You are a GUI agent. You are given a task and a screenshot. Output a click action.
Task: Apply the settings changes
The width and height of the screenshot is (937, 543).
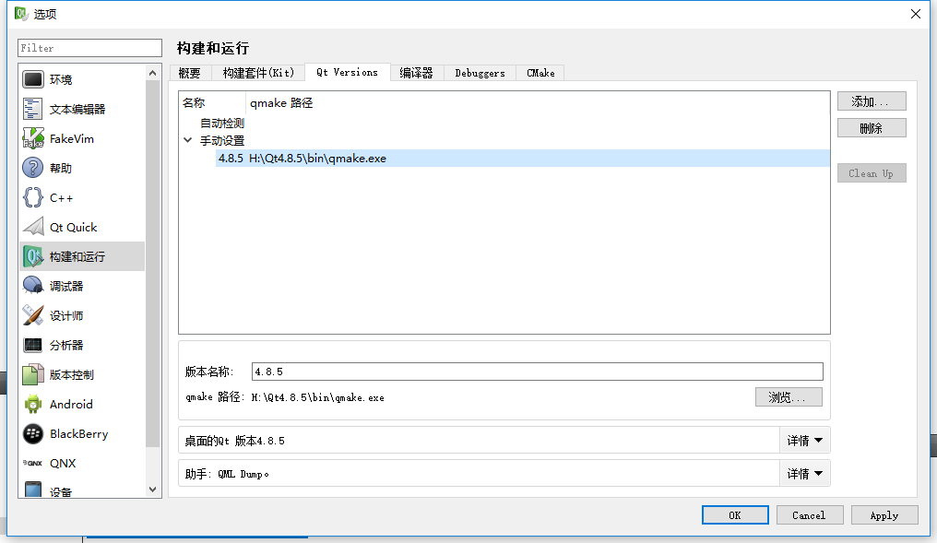click(x=884, y=514)
